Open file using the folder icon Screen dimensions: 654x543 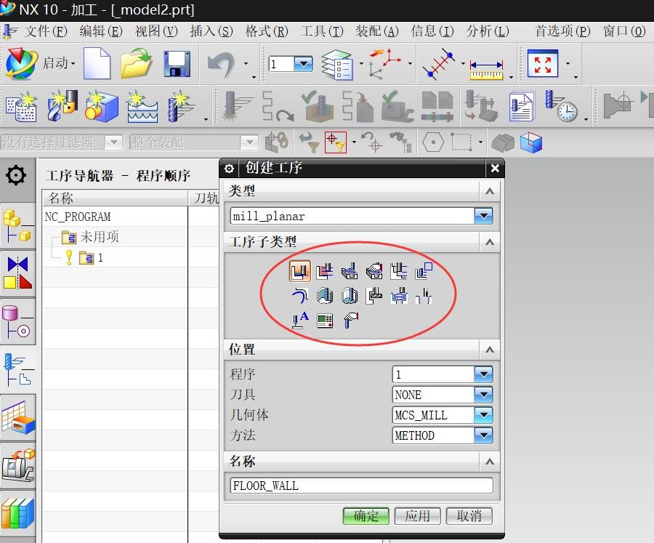click(x=136, y=64)
